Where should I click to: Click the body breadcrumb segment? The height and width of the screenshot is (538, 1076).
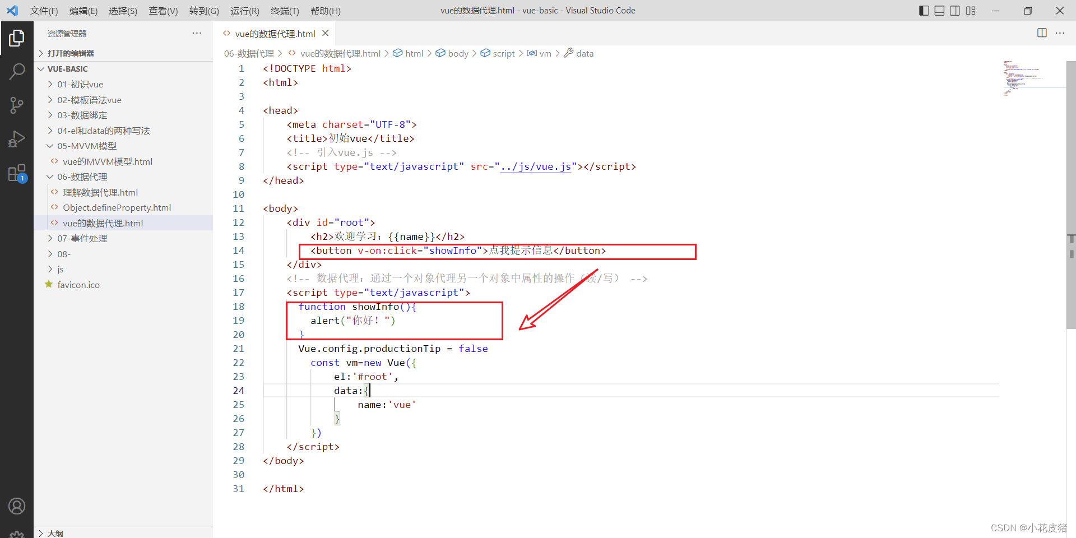452,53
